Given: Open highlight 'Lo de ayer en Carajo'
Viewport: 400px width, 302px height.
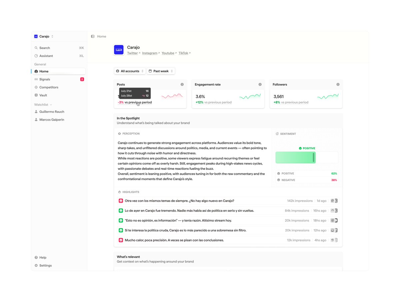Looking at the screenshot, I should click(228, 211).
